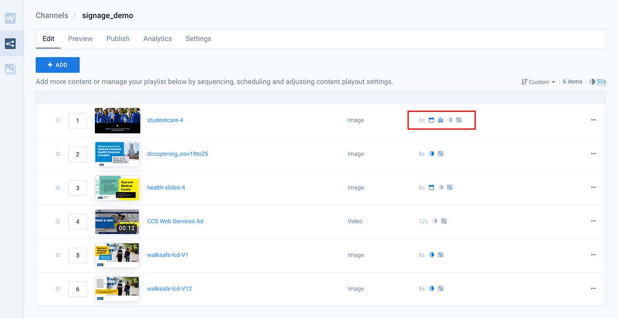The width and height of the screenshot is (618, 318).
Task: Click the calendar schedule icon for studentcare-4
Action: 431,120
